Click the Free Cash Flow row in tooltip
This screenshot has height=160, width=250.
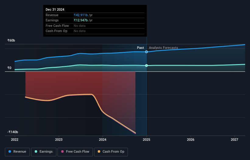pyautogui.click(x=95, y=26)
